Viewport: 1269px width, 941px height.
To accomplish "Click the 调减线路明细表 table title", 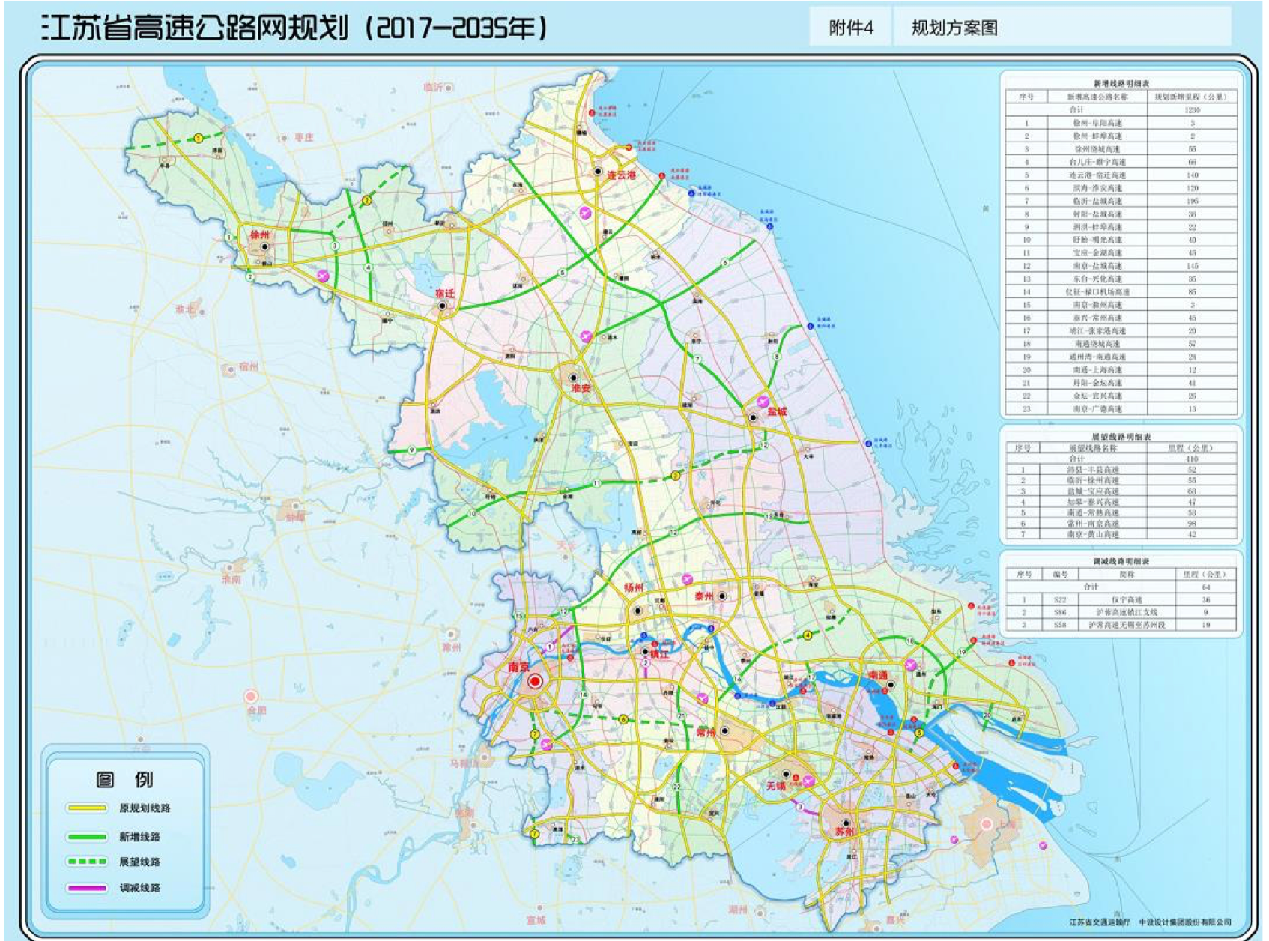I will (x=1121, y=561).
